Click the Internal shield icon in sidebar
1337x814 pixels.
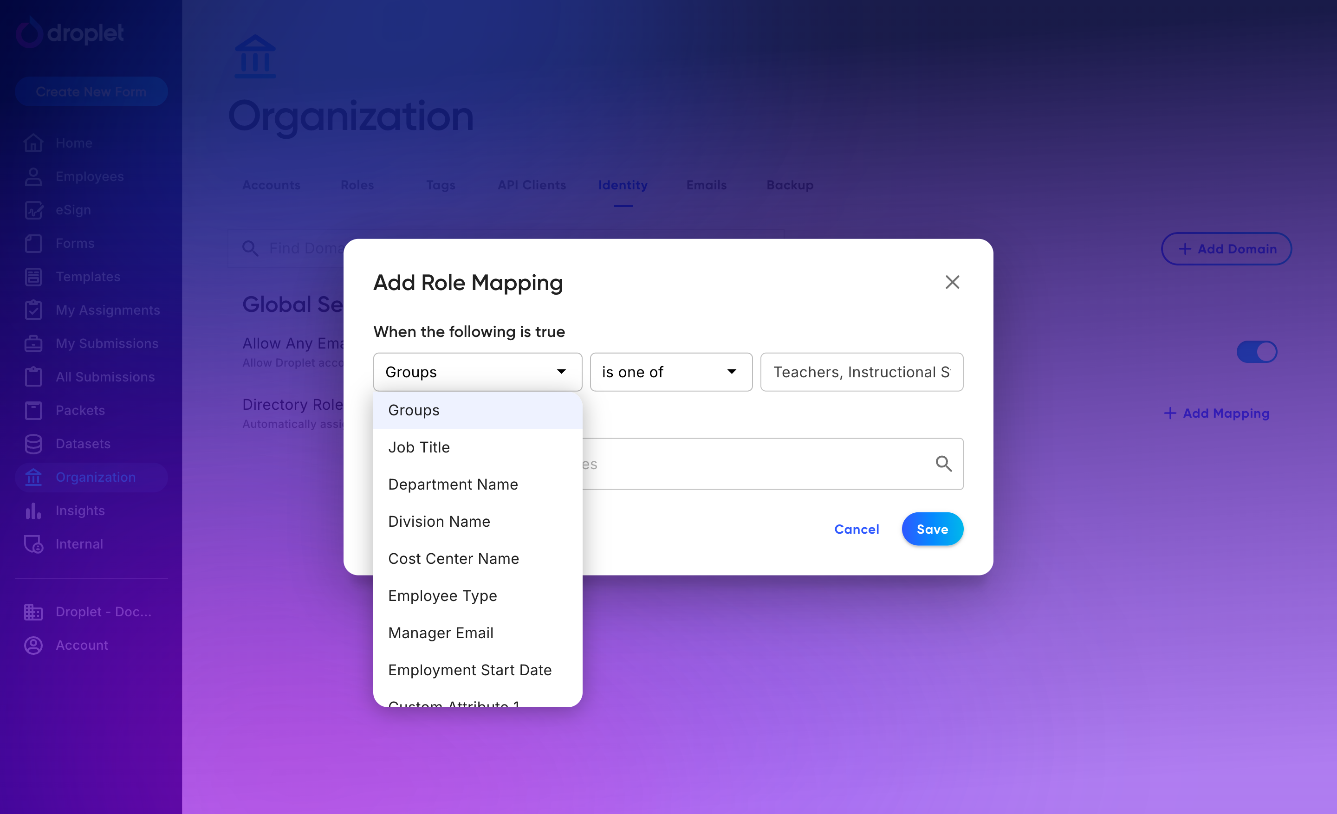tap(33, 544)
